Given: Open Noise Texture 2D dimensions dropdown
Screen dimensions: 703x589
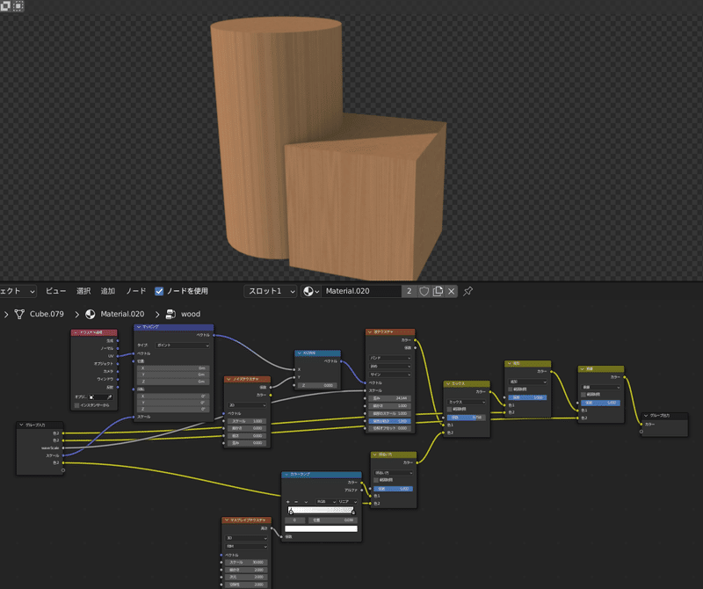Looking at the screenshot, I should pos(247,405).
